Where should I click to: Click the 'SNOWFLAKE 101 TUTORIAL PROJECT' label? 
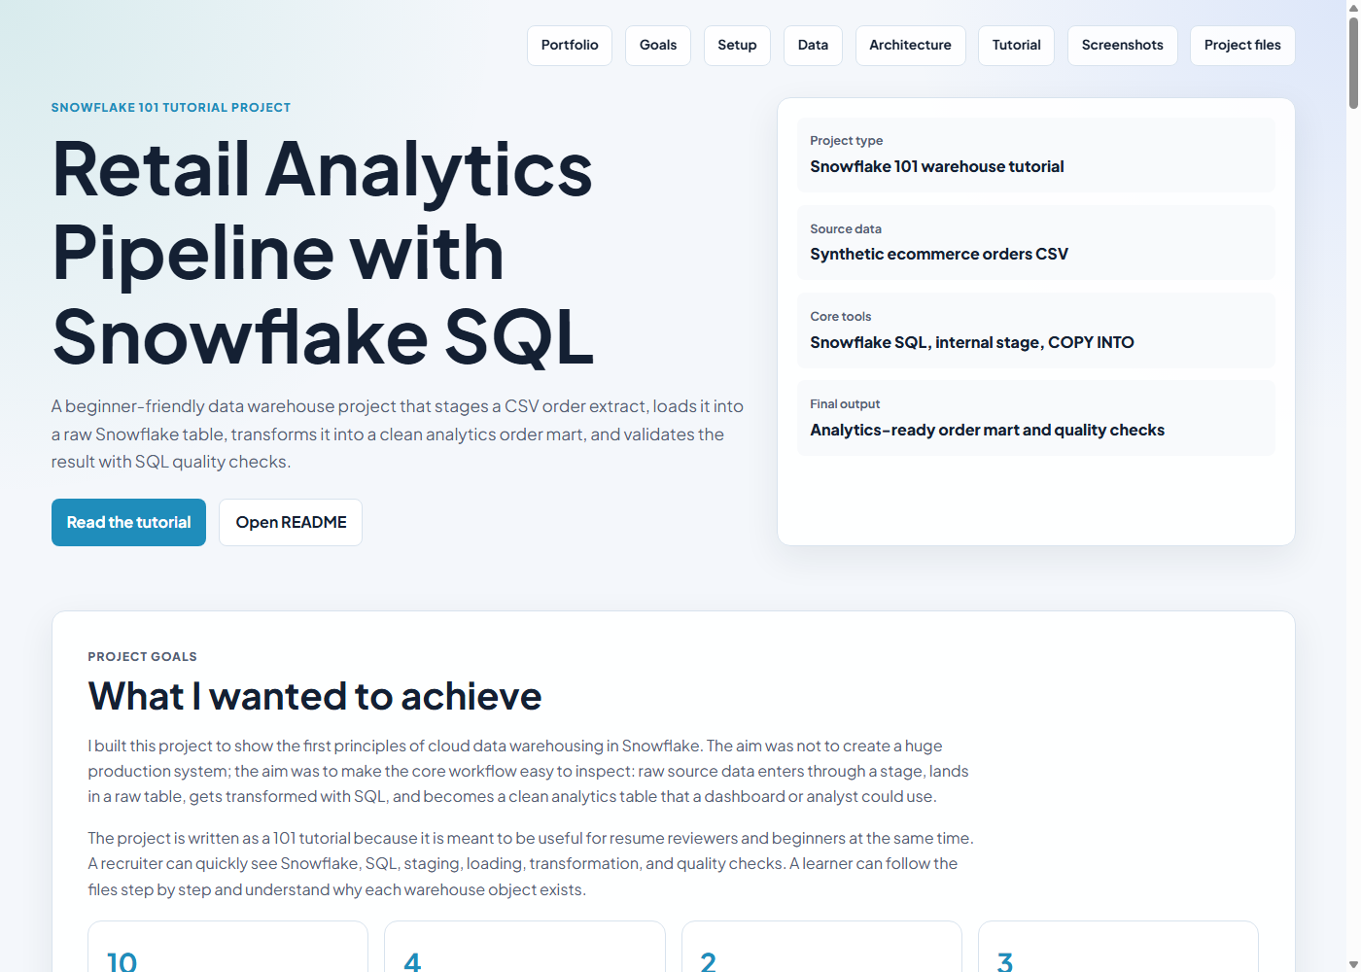point(171,108)
